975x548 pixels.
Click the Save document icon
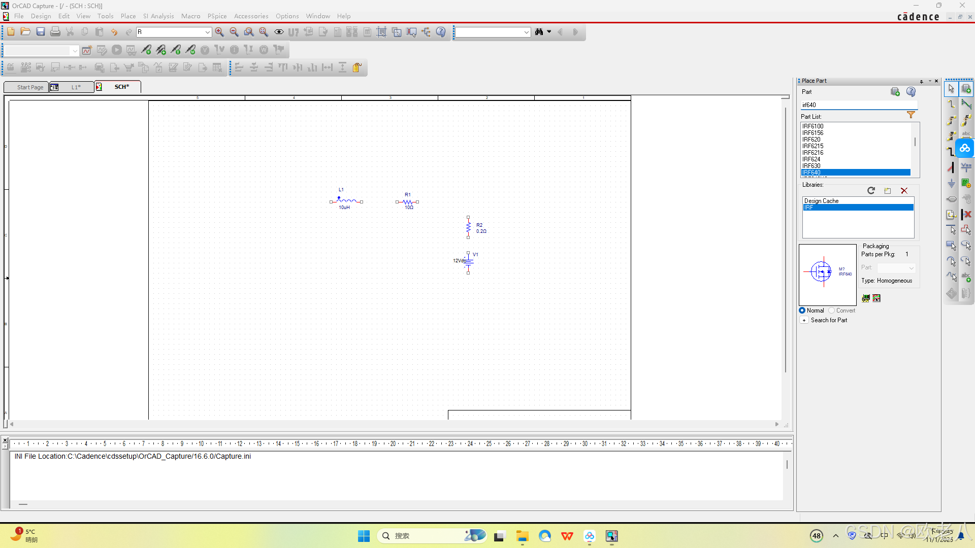point(41,32)
